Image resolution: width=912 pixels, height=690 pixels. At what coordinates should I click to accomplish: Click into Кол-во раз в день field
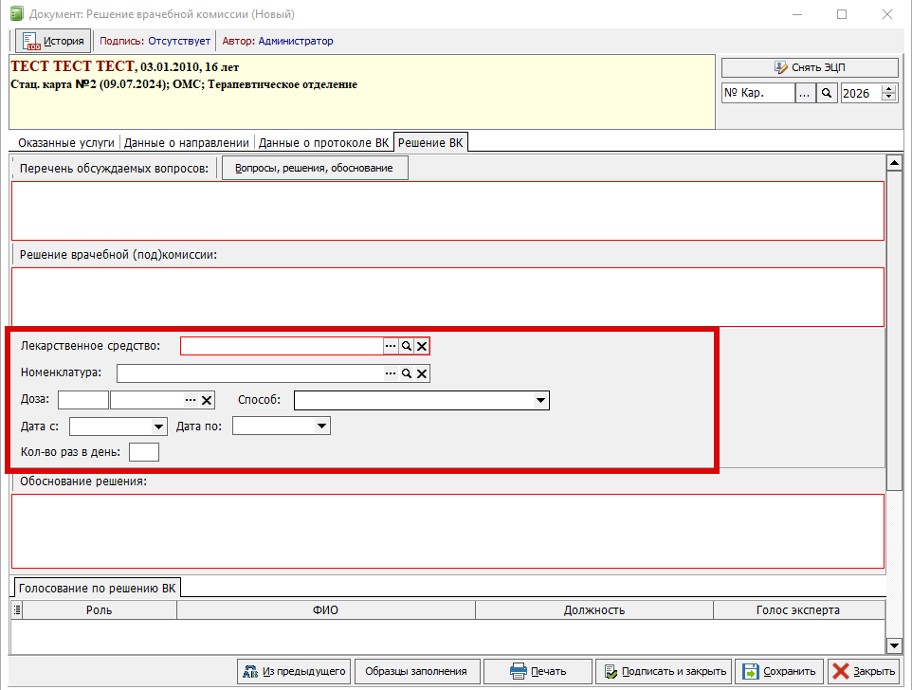coord(144,452)
